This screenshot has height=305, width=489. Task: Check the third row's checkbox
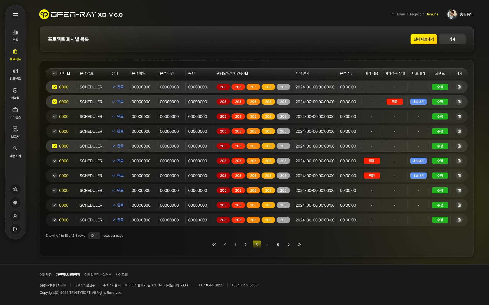coord(55,116)
